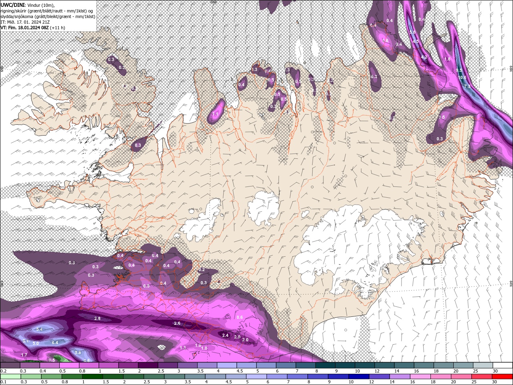Image resolution: width=513 pixels, height=385 pixels.
Task: Click the initial time 'IT: Mið. 17. 01. 2024 21Z'
Action: pyautogui.click(x=24, y=22)
